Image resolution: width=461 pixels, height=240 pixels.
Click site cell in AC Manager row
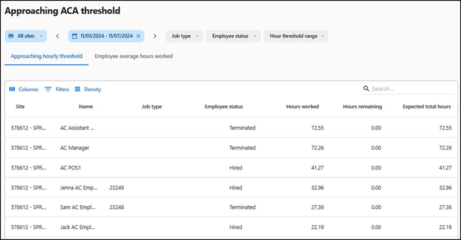pyautogui.click(x=28, y=148)
